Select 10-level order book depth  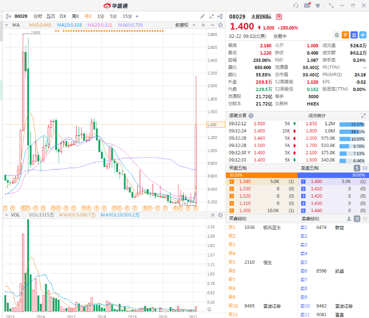365,168
